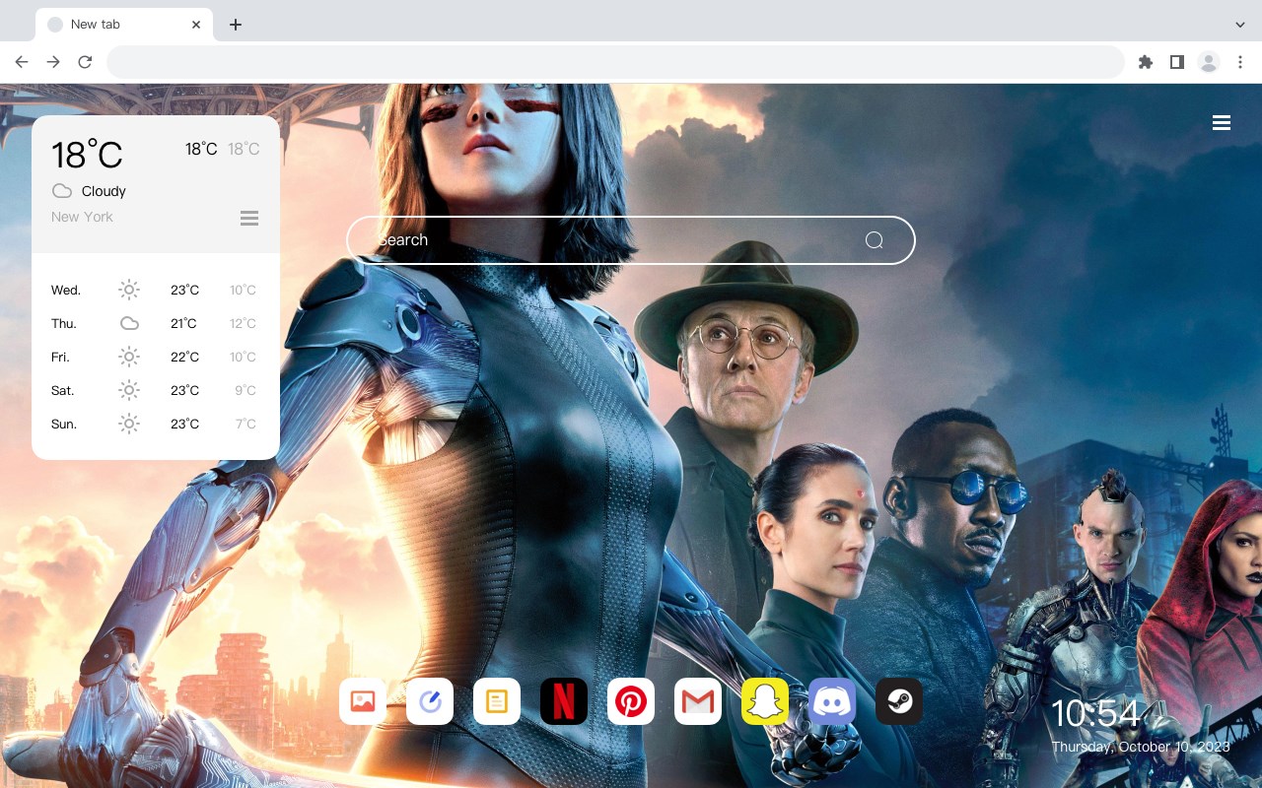Screen dimensions: 1262x788
Task: Focus the Chrome address bar
Action: coord(615,62)
